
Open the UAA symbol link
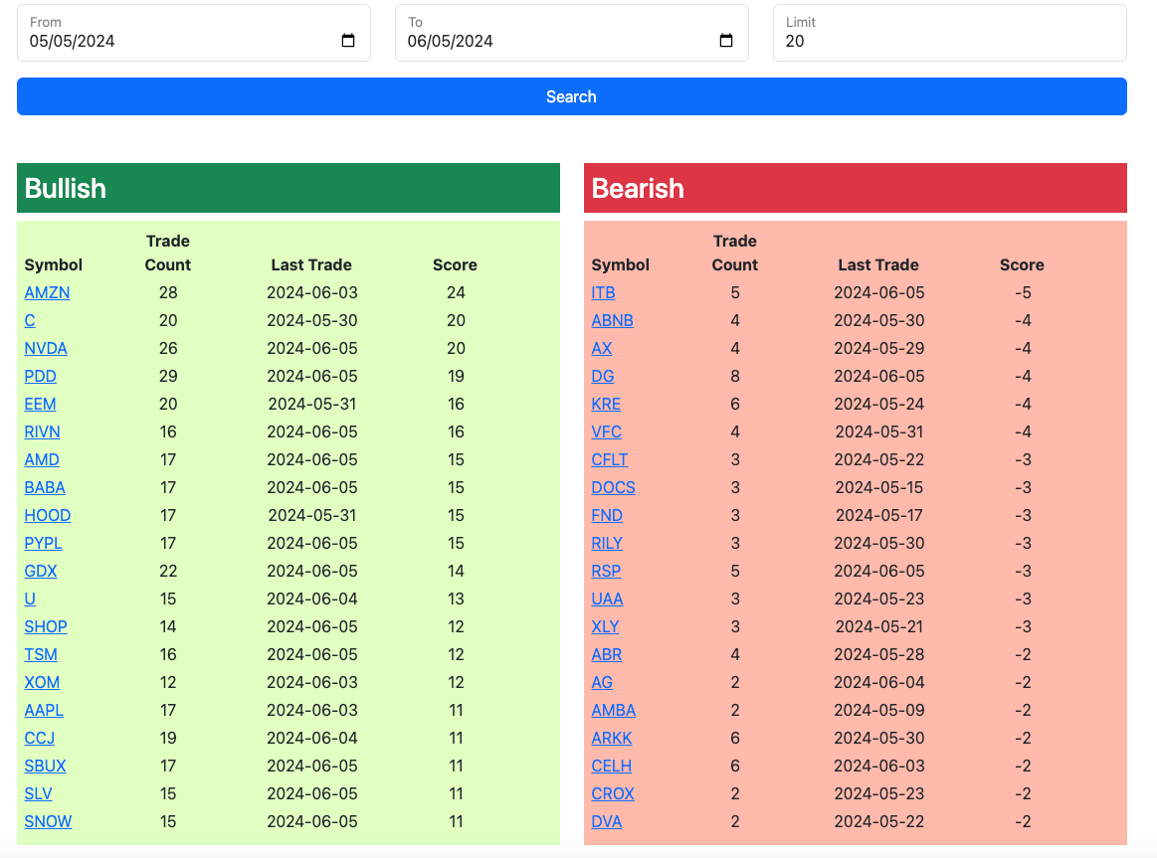coord(607,600)
